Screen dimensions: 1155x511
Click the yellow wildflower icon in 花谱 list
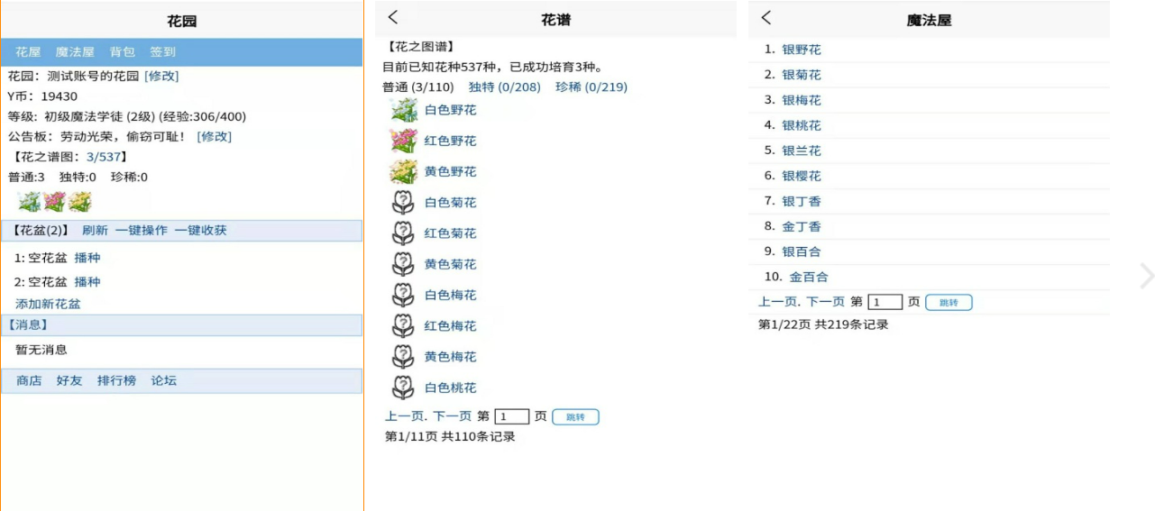coord(403,171)
